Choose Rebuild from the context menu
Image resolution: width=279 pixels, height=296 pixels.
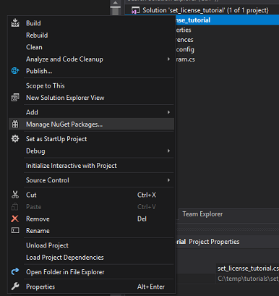[91, 35]
